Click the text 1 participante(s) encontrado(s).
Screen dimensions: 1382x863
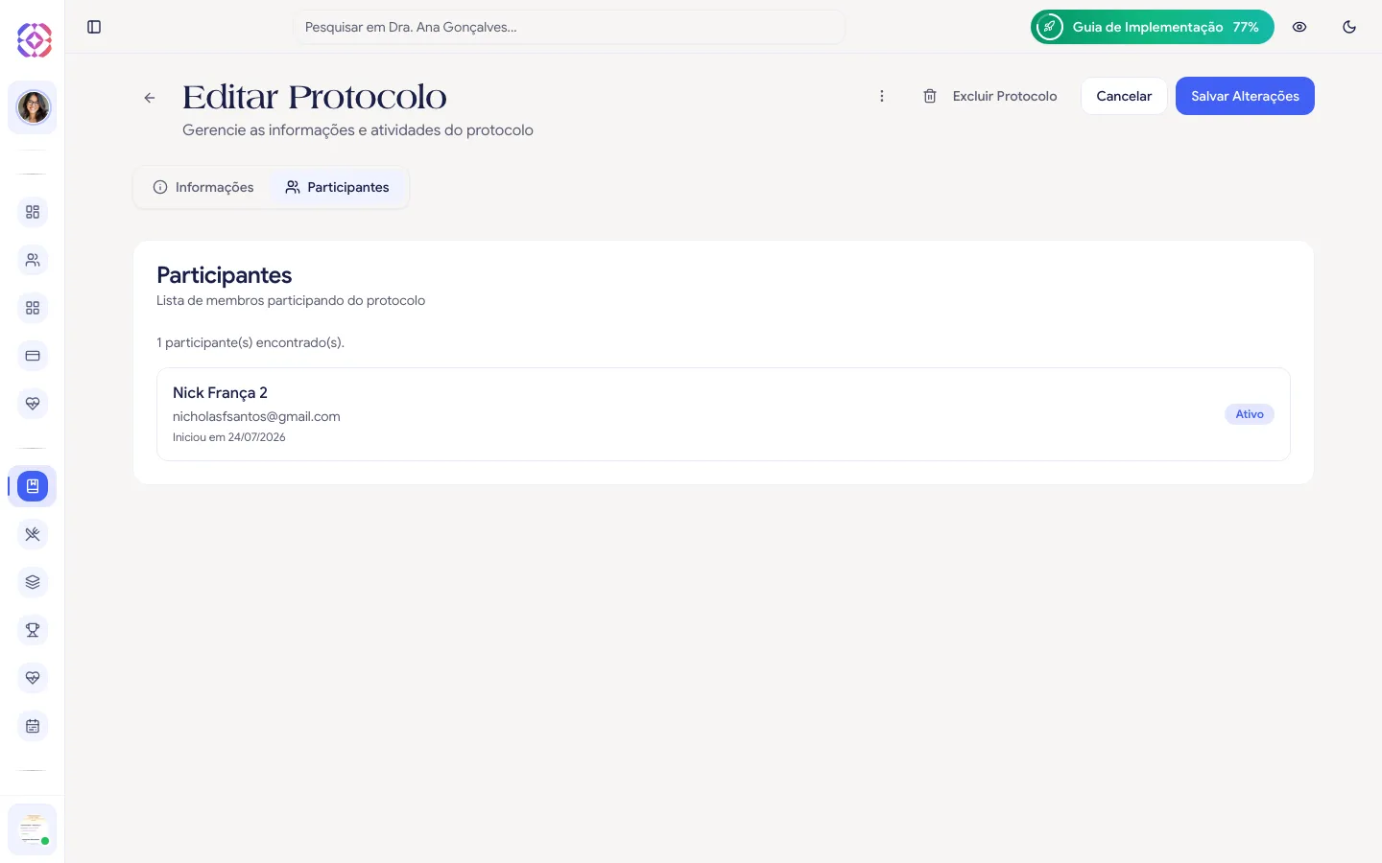point(250,342)
